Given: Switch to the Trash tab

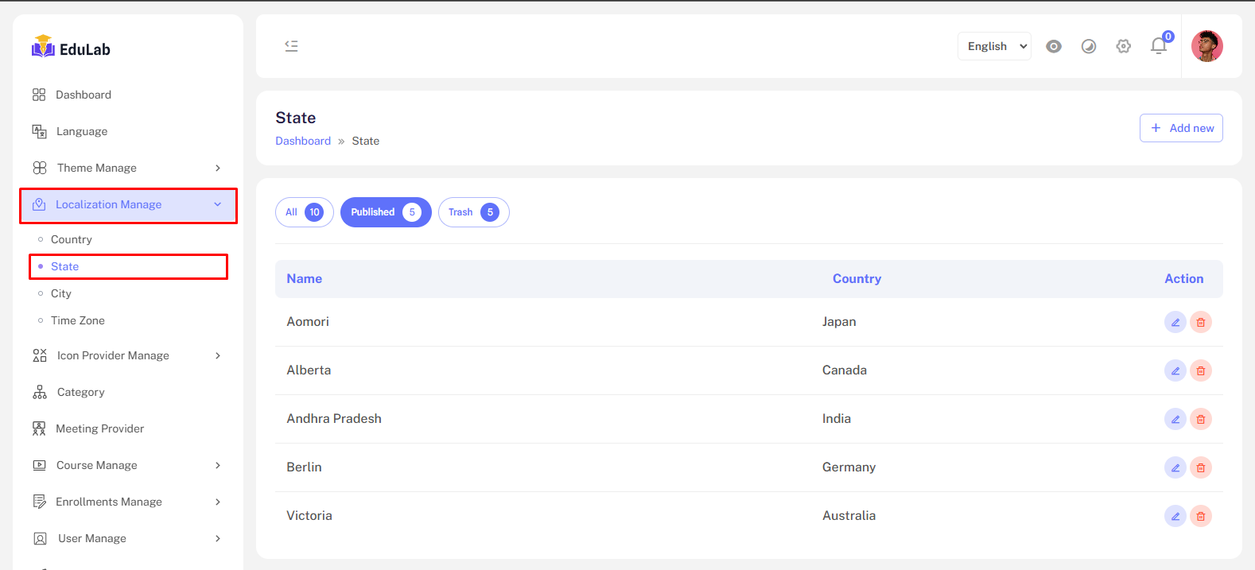Looking at the screenshot, I should (x=473, y=212).
